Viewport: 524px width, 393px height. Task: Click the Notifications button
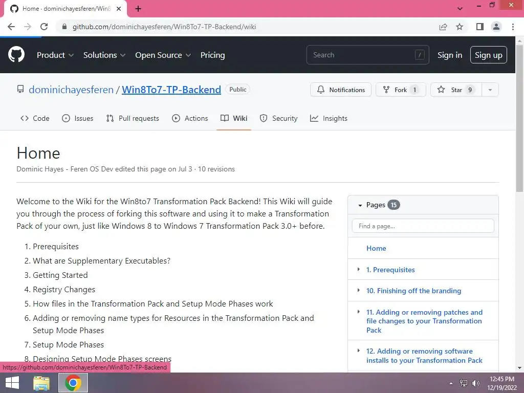point(341,90)
